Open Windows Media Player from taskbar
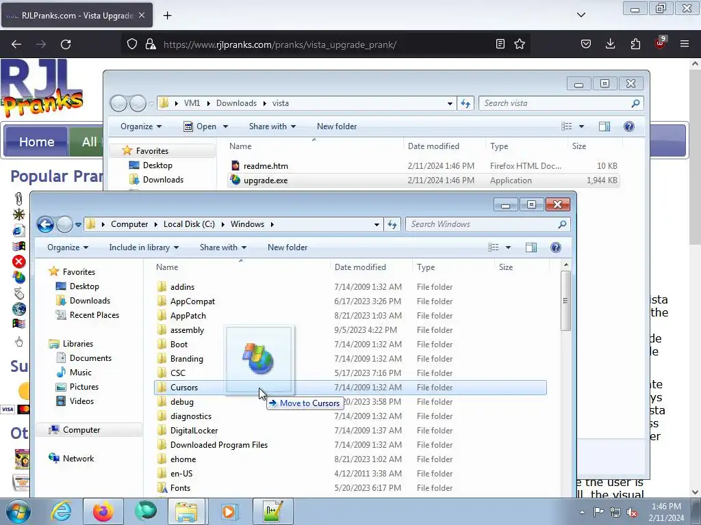701x525 pixels. point(230,511)
